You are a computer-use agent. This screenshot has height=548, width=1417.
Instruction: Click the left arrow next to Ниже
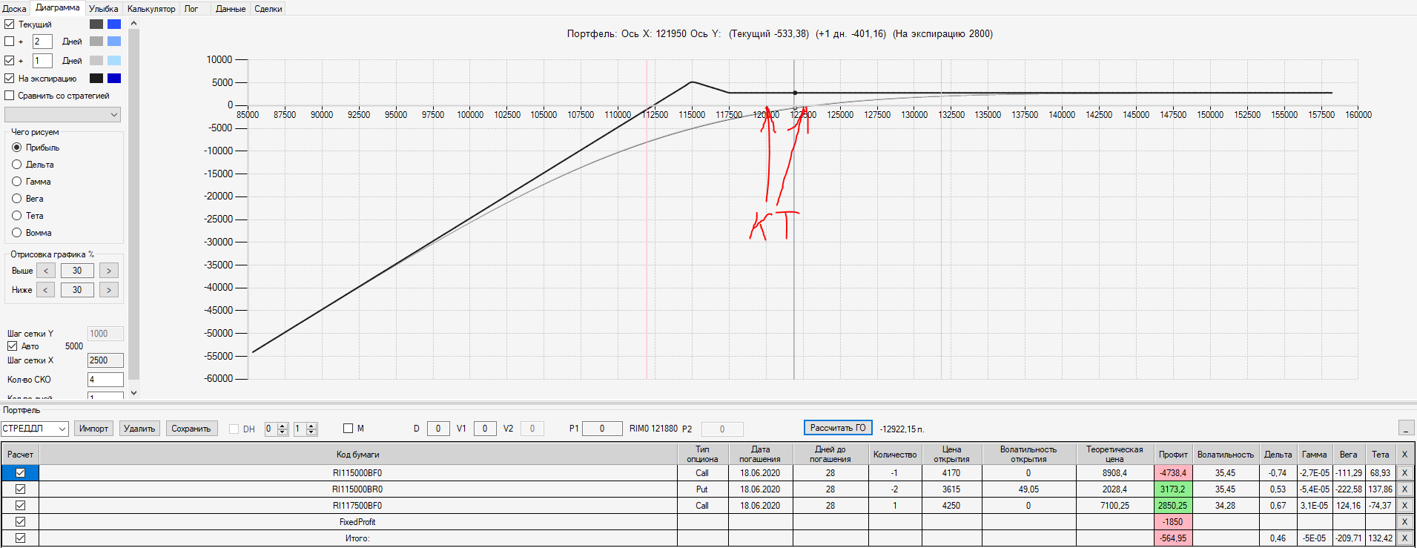(x=45, y=290)
